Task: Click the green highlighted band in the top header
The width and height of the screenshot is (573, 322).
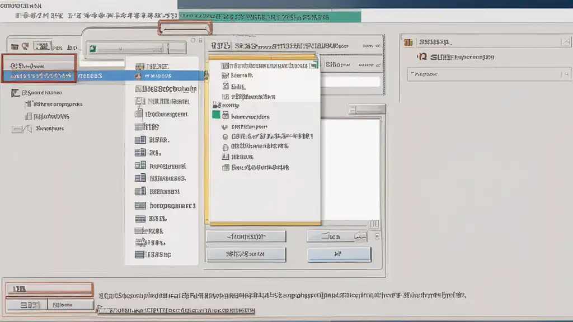Action: (270, 17)
